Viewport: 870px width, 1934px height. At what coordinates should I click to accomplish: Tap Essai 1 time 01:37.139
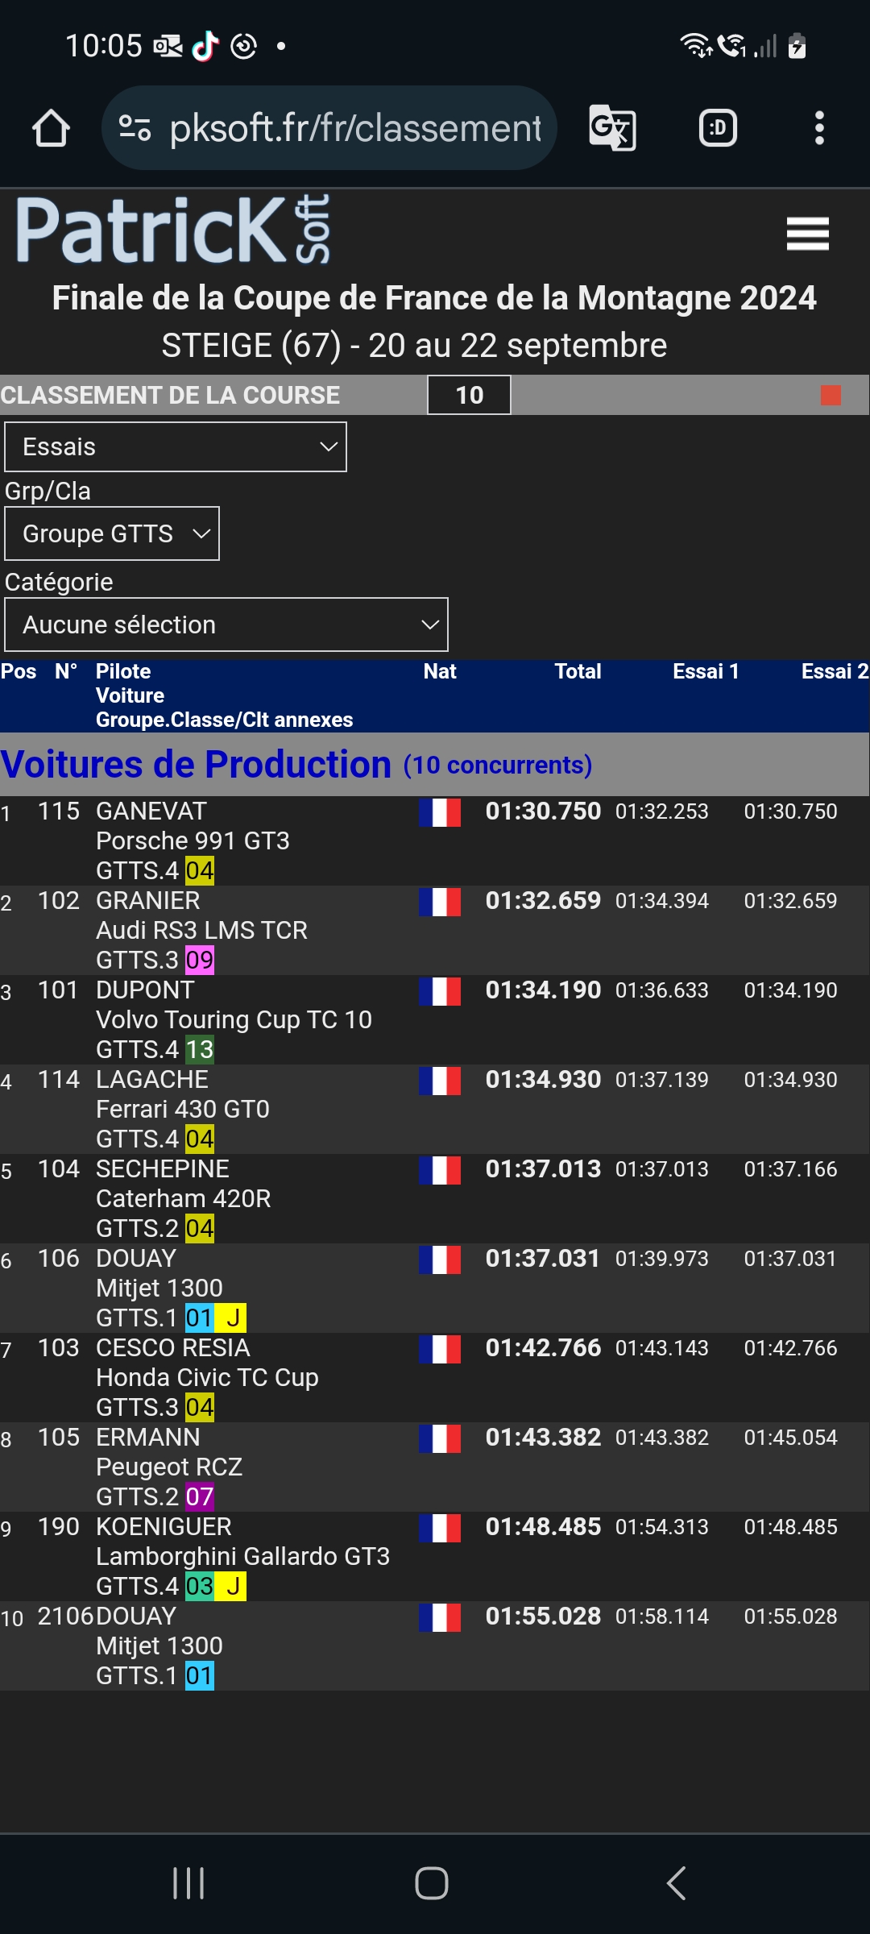662,1080
